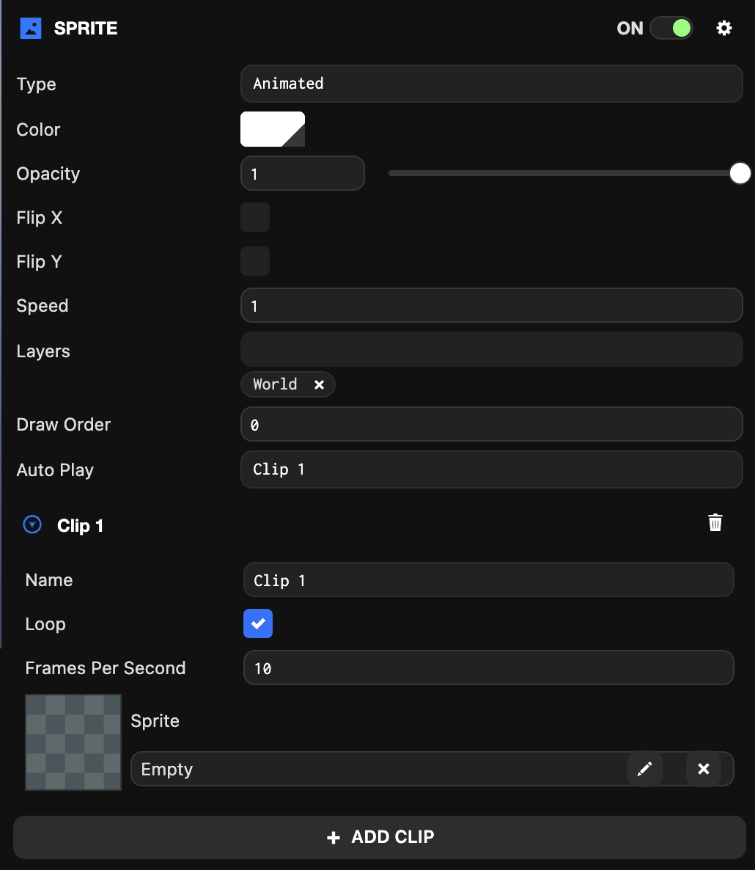755x870 pixels.
Task: Click the clip Name input field
Action: pos(488,580)
